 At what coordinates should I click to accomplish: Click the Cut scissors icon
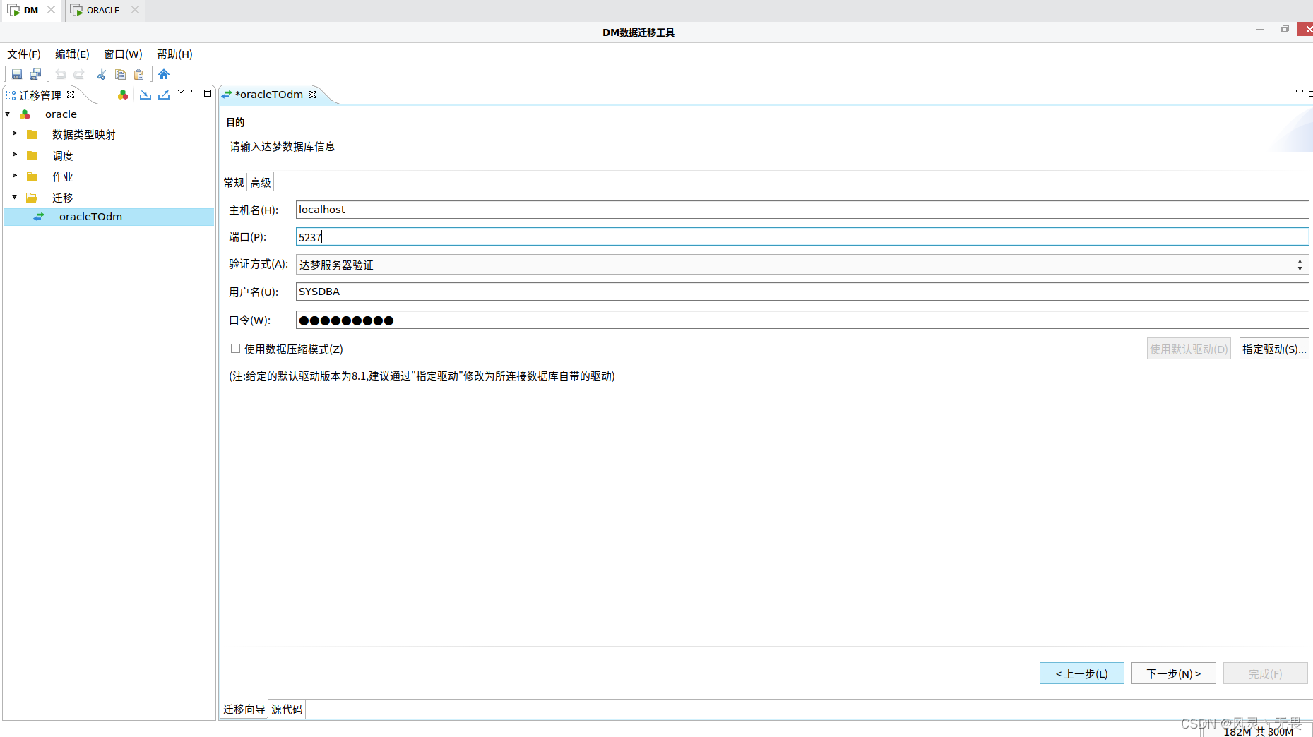102,74
